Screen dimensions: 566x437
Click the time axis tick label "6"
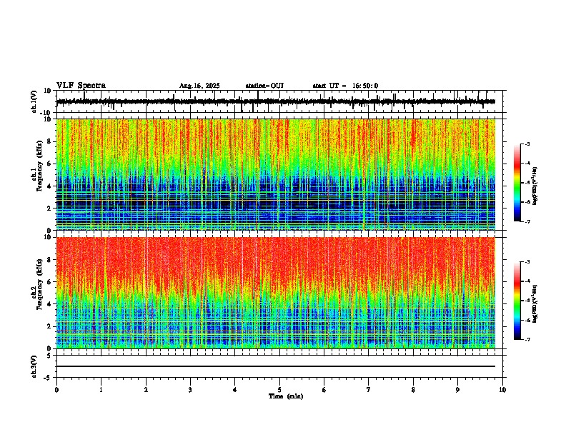324,390
